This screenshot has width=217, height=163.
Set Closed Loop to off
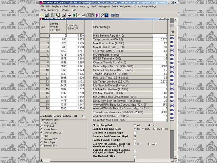pos(135,125)
